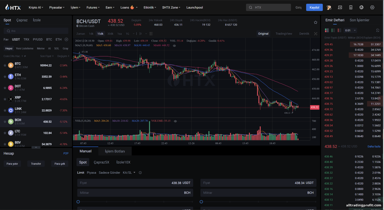Click the info icon beside KA/SL
384x210 pixels.
(140, 173)
